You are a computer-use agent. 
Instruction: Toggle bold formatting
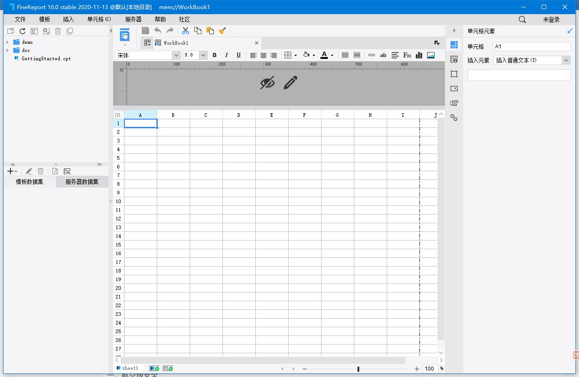tap(214, 55)
